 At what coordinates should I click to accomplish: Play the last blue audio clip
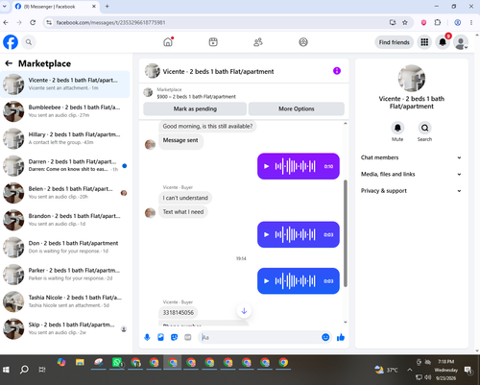266,281
